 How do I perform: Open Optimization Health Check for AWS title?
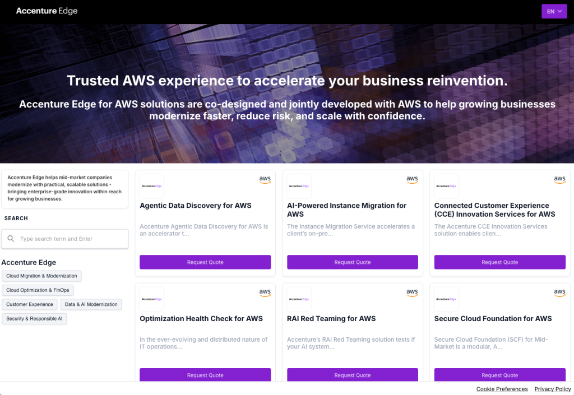coord(201,319)
